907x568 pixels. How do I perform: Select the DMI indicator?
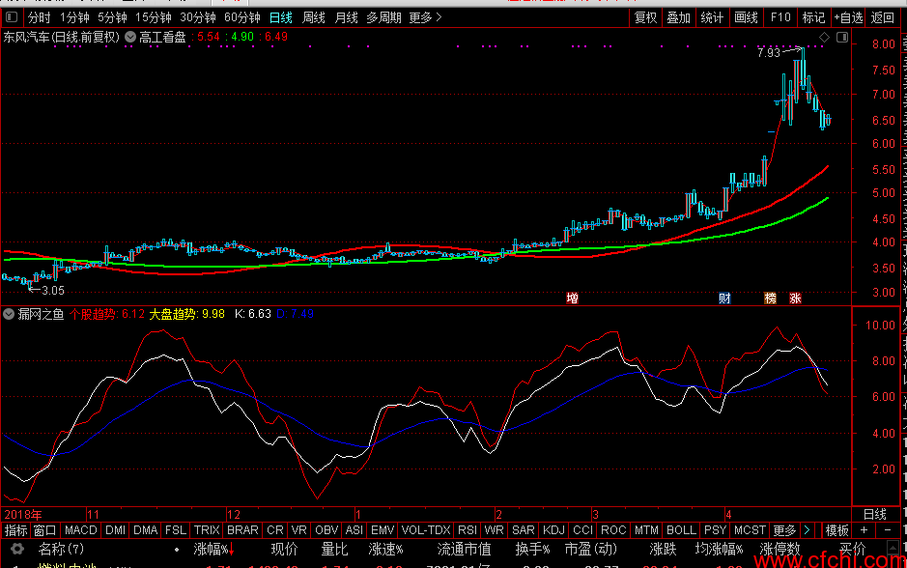click(x=116, y=529)
